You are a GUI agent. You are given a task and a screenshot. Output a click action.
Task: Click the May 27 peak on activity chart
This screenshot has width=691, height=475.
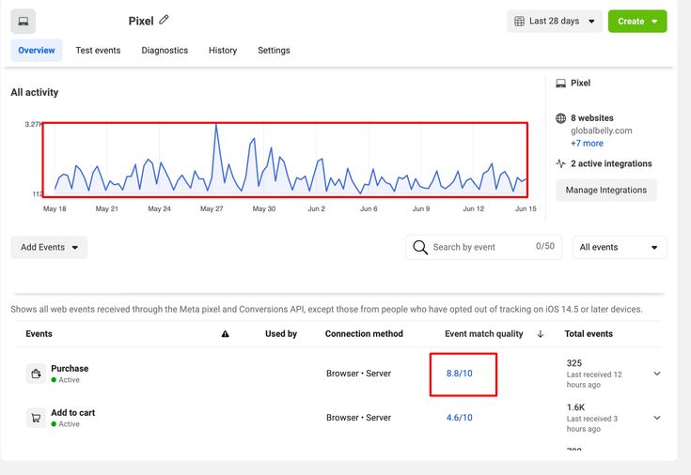tap(216, 125)
